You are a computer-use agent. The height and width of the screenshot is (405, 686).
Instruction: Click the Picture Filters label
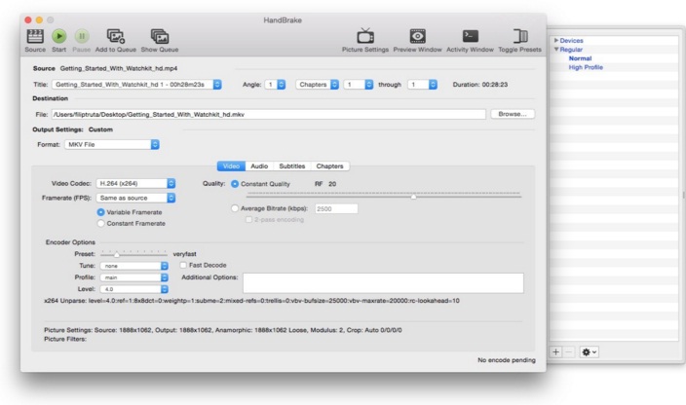[65, 339]
